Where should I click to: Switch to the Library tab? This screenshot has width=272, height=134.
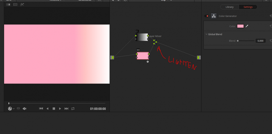(x=230, y=7)
